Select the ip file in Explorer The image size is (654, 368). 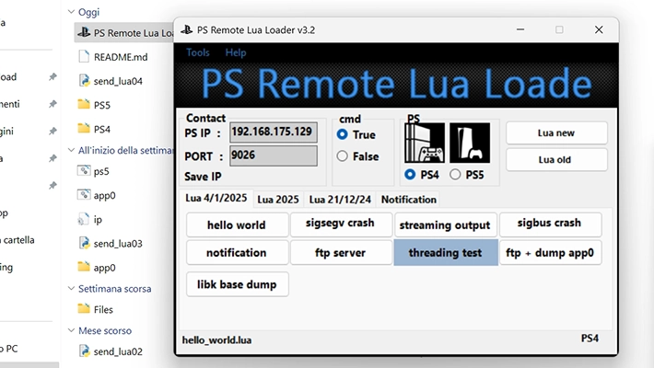coord(90,219)
